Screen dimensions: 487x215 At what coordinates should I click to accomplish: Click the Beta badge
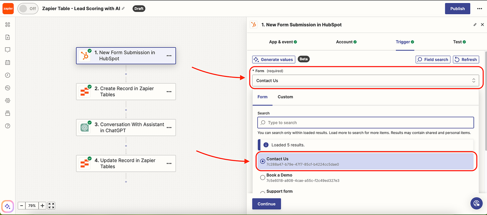point(304,59)
